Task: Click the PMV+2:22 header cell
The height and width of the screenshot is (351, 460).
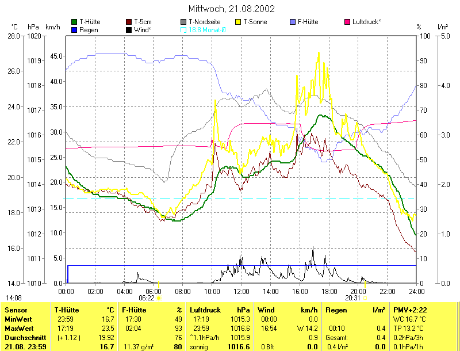Action: coord(411,310)
